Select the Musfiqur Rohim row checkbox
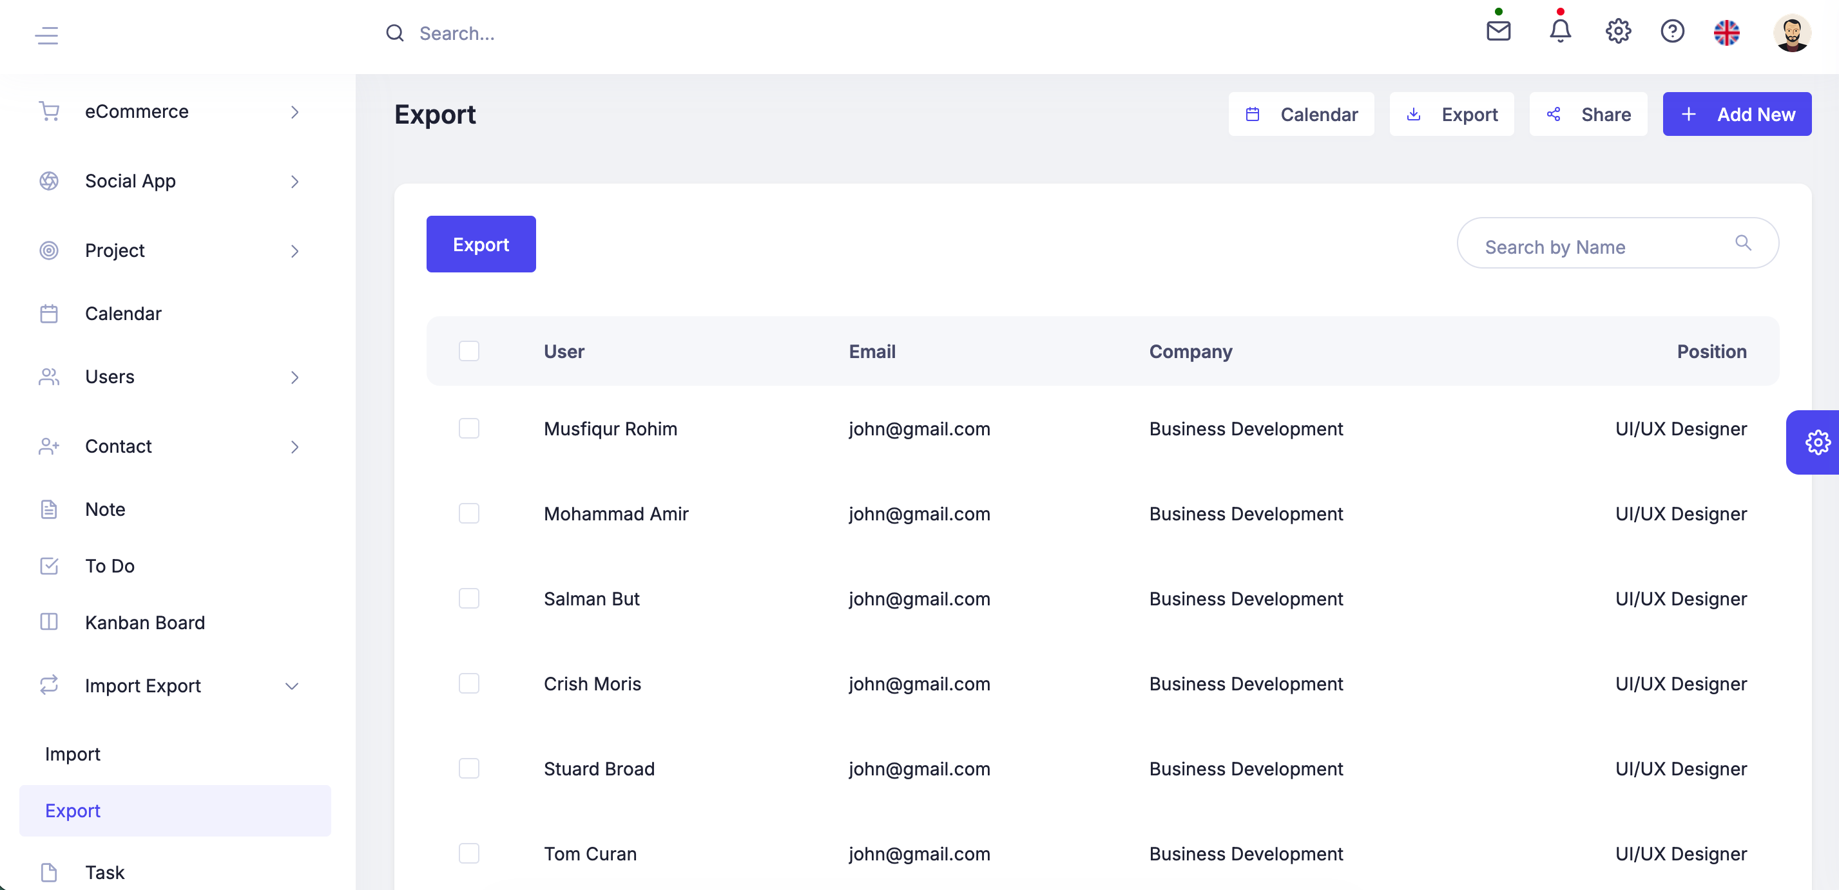 469,428
